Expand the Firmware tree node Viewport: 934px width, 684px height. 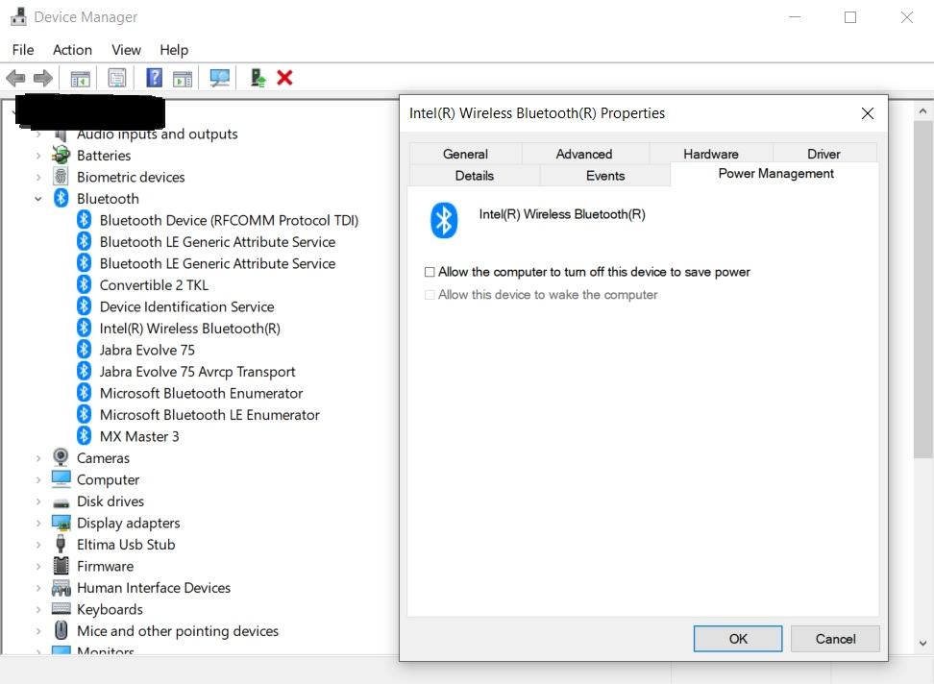[38, 566]
